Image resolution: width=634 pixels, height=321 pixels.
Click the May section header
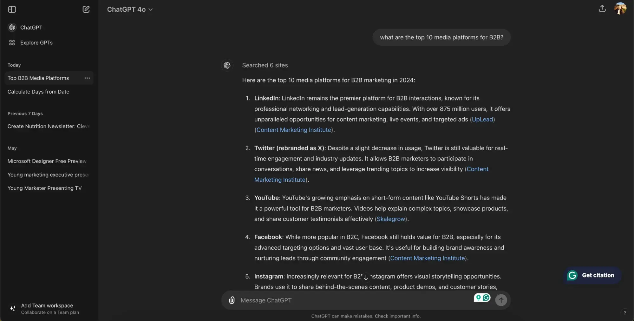(x=12, y=148)
